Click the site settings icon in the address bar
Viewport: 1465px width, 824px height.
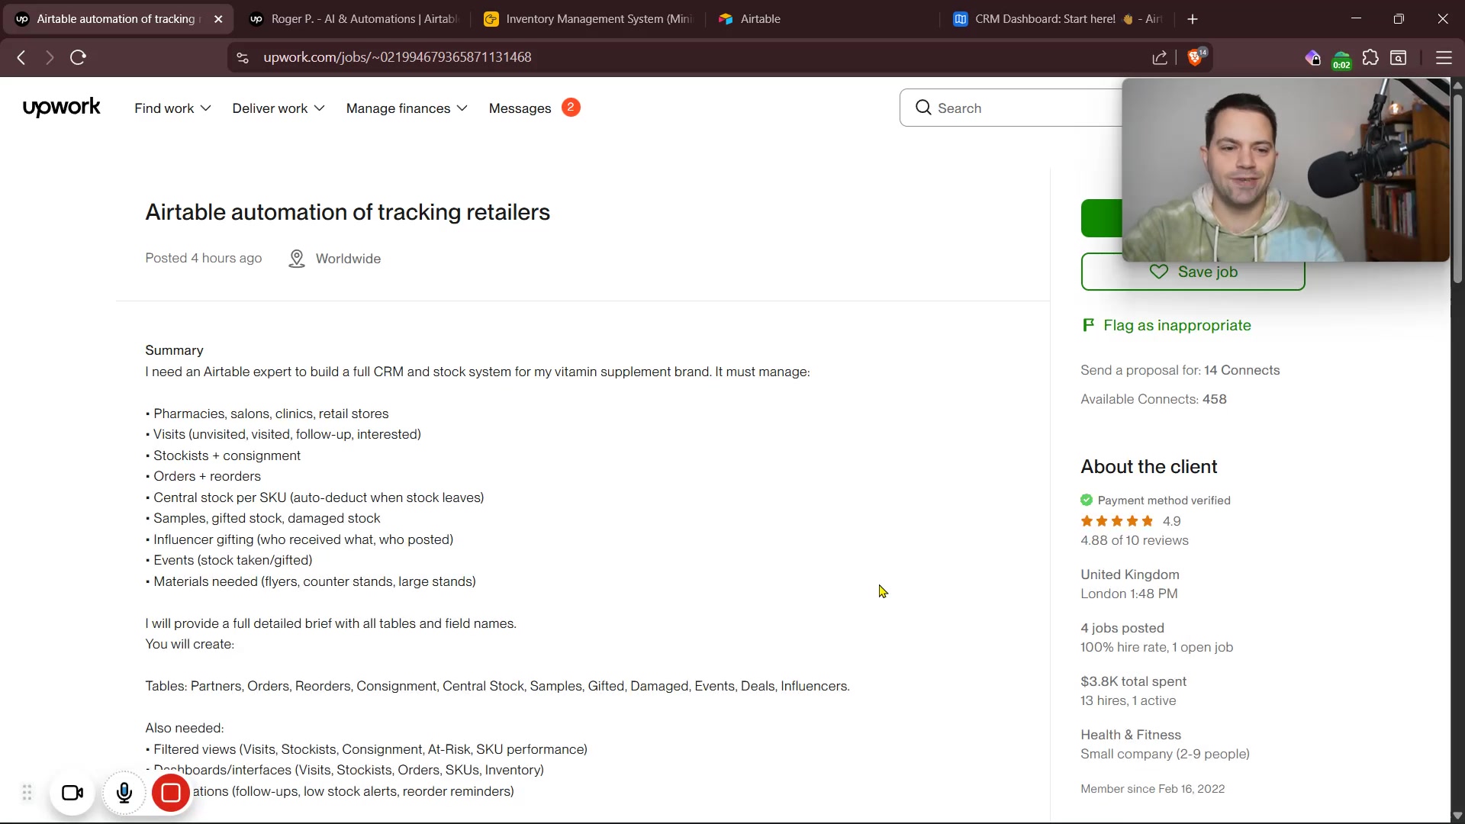[x=243, y=58]
